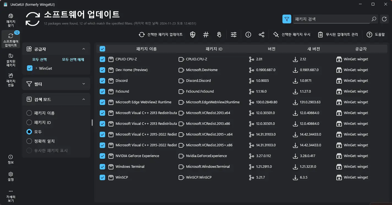Click the 패키지 검색 input field

point(331,19)
